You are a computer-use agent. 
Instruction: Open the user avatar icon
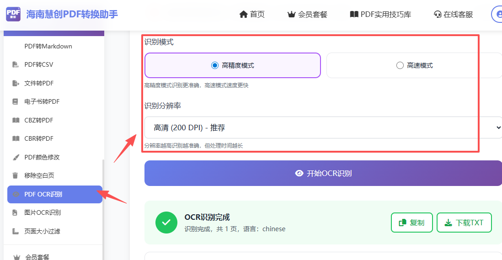tap(497, 14)
